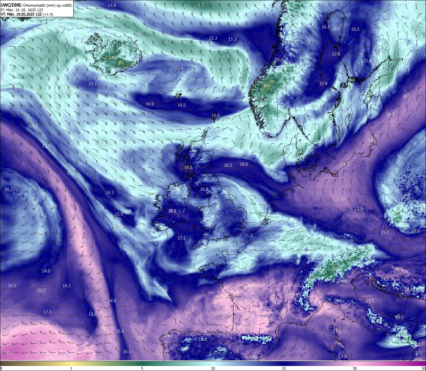
Task: Click the 14.6 value west of Biscay
Action: 112,301
